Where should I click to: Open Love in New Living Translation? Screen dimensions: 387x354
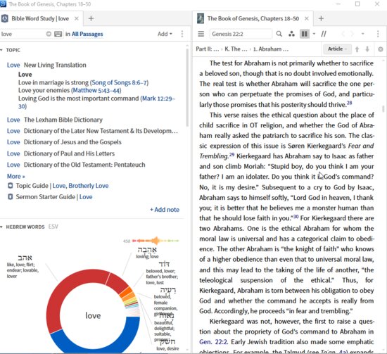pyautogui.click(x=13, y=65)
